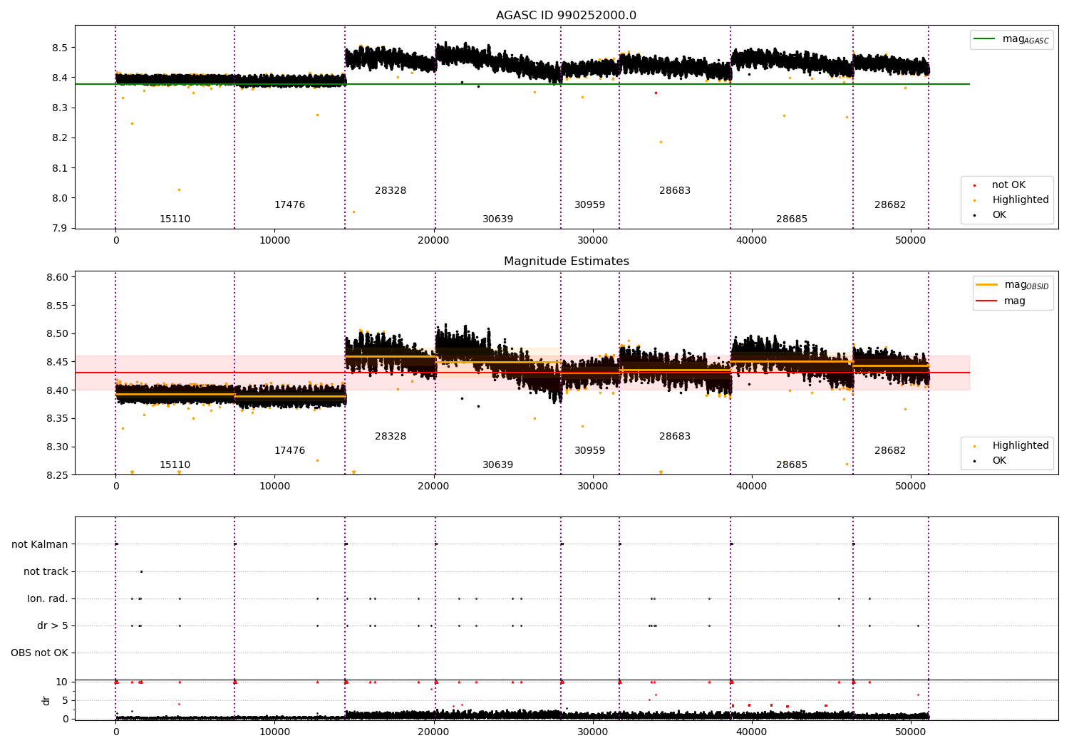Viewport: 1069px width, 748px height.
Task: Click dr axis tick 5 on bottom plot
Action: (66, 701)
